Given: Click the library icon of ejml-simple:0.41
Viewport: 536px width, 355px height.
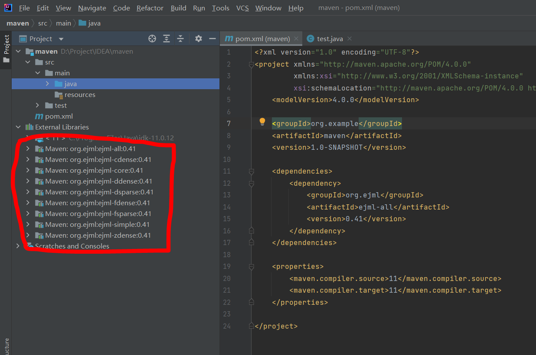Looking at the screenshot, I should pyautogui.click(x=39, y=224).
